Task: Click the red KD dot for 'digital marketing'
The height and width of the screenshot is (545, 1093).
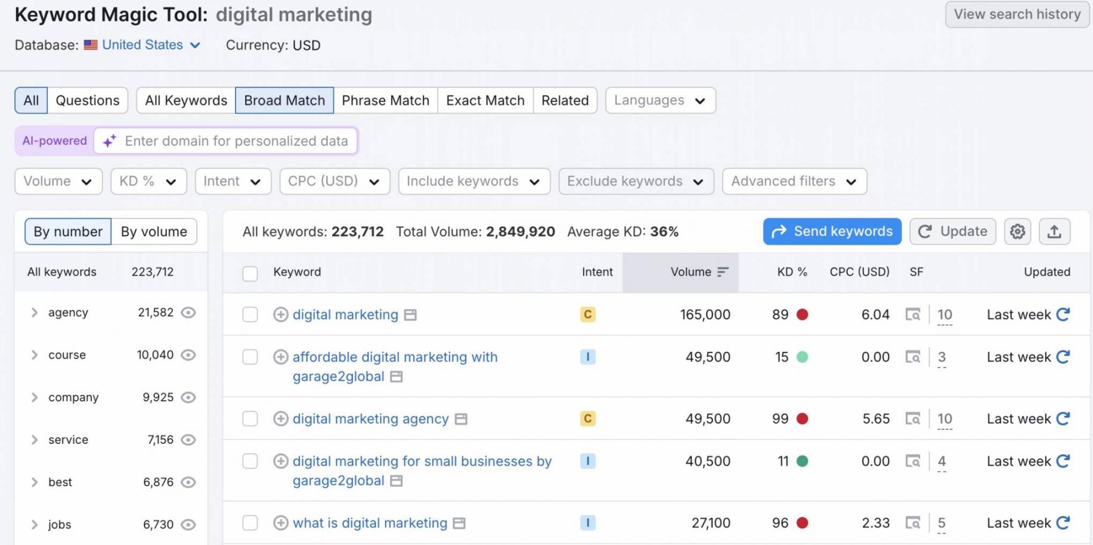Action: coord(802,314)
